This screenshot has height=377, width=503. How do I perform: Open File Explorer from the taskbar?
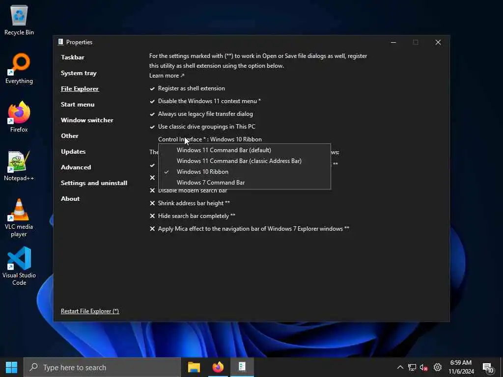pyautogui.click(x=194, y=367)
